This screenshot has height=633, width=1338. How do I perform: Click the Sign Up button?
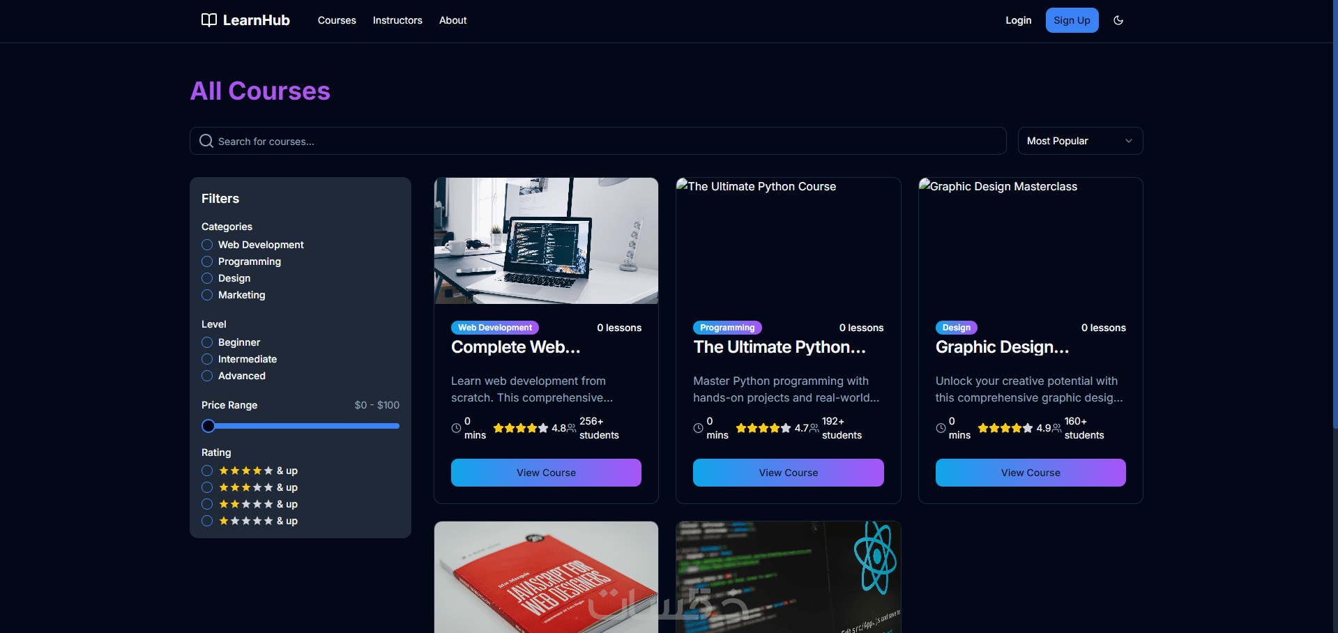(1072, 20)
